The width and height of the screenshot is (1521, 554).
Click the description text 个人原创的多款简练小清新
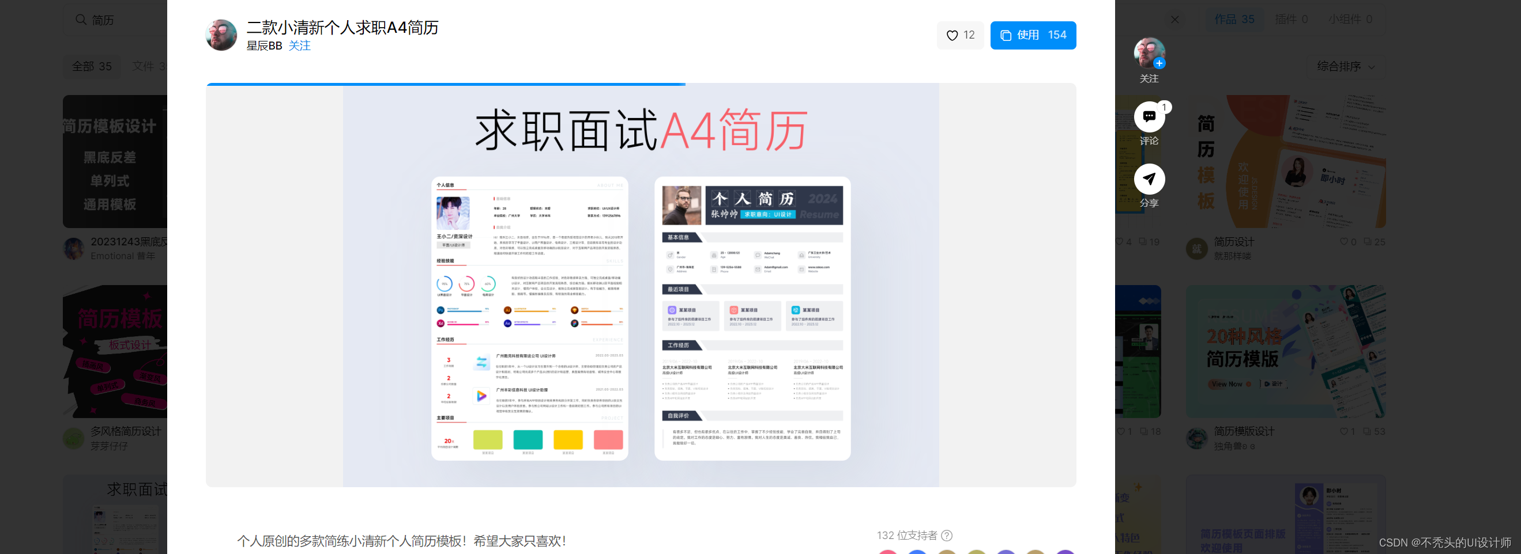pyautogui.click(x=401, y=540)
